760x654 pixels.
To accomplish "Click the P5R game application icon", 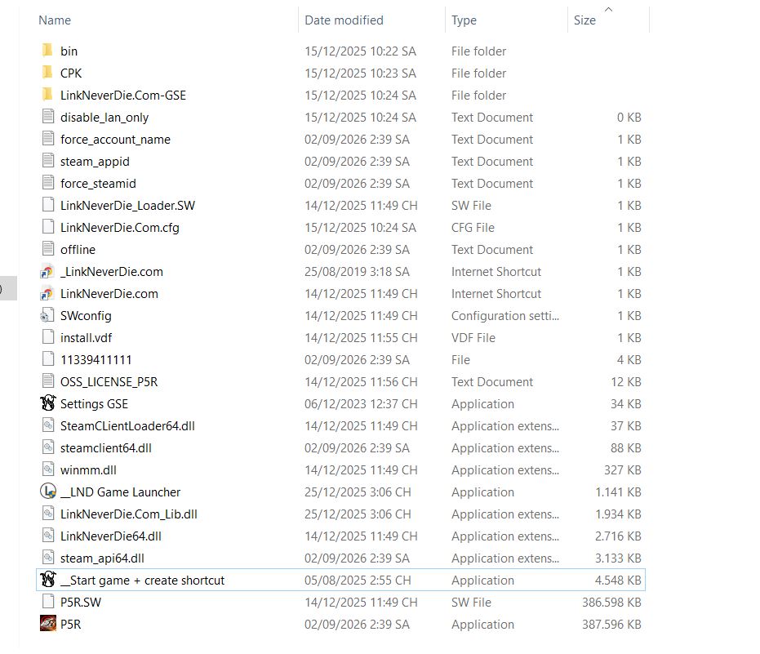I will (x=47, y=624).
